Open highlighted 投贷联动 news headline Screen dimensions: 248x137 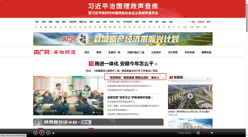[135, 77]
